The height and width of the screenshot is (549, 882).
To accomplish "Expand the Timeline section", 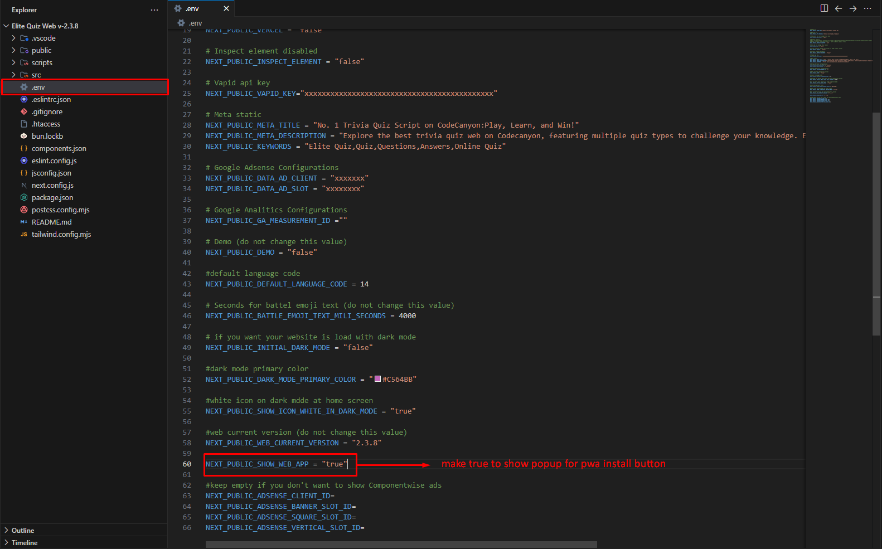I will 25,542.
